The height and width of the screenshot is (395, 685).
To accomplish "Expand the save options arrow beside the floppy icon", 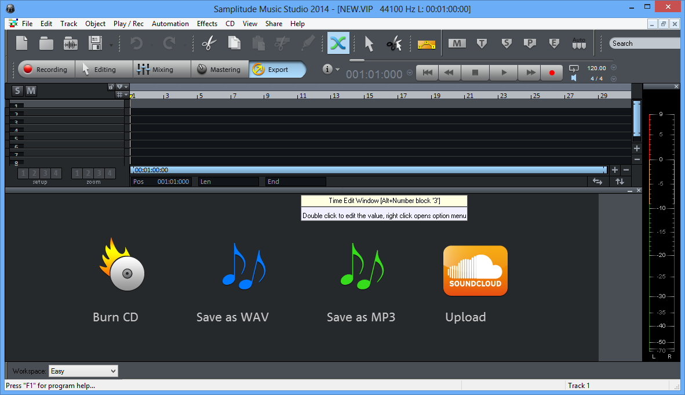I will pos(111,45).
